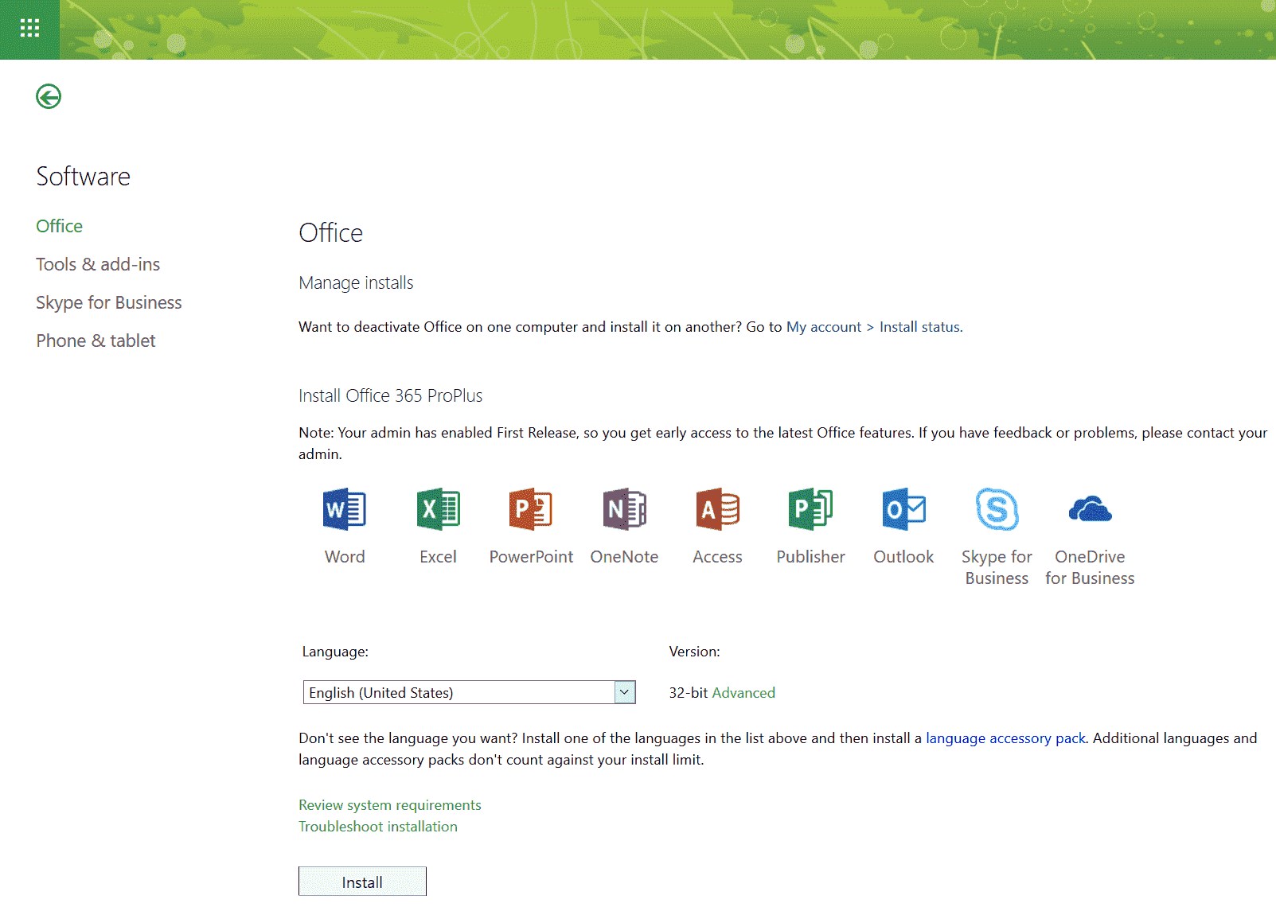This screenshot has width=1276, height=907.
Task: Open the language accessory pack link
Action: click(1005, 738)
